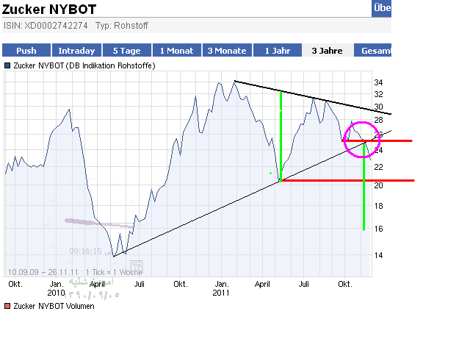
Task: Click the y-axis value 20
Action: click(x=379, y=185)
